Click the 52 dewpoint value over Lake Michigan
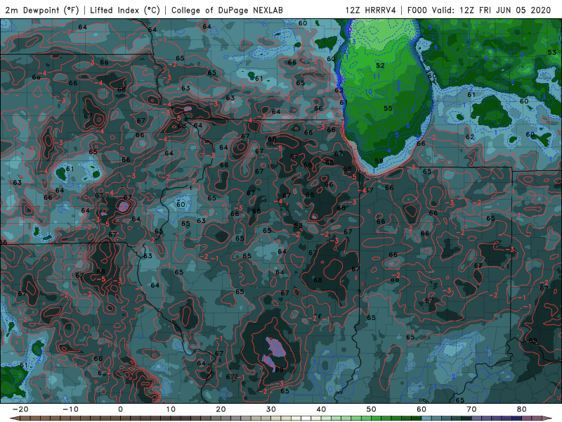The image size is (562, 422). point(380,65)
